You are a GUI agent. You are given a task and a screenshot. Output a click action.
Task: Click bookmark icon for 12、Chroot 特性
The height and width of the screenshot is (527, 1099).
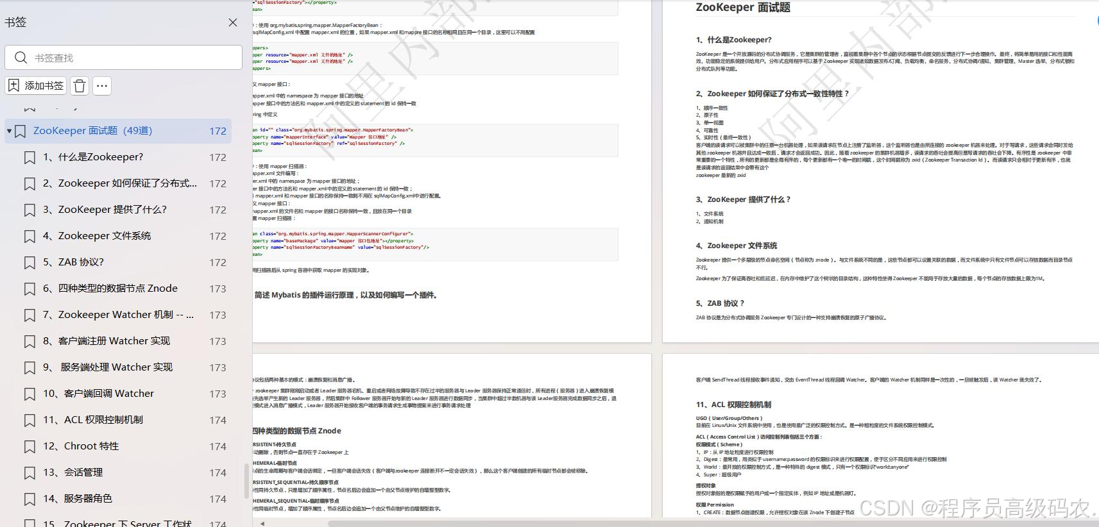point(30,447)
